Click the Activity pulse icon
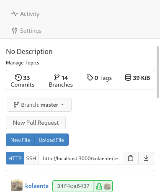Viewport: 160px width, 195px height. [x=15, y=14]
